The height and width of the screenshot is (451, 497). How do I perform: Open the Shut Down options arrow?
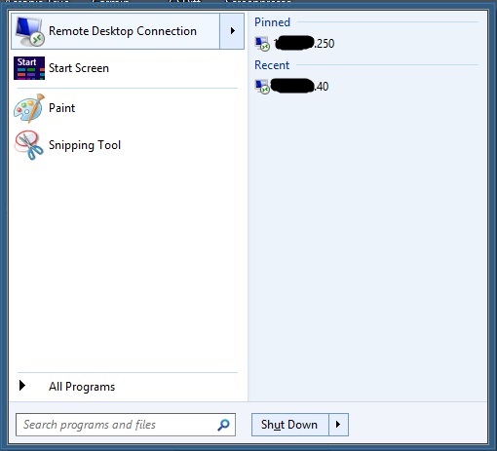coord(338,425)
